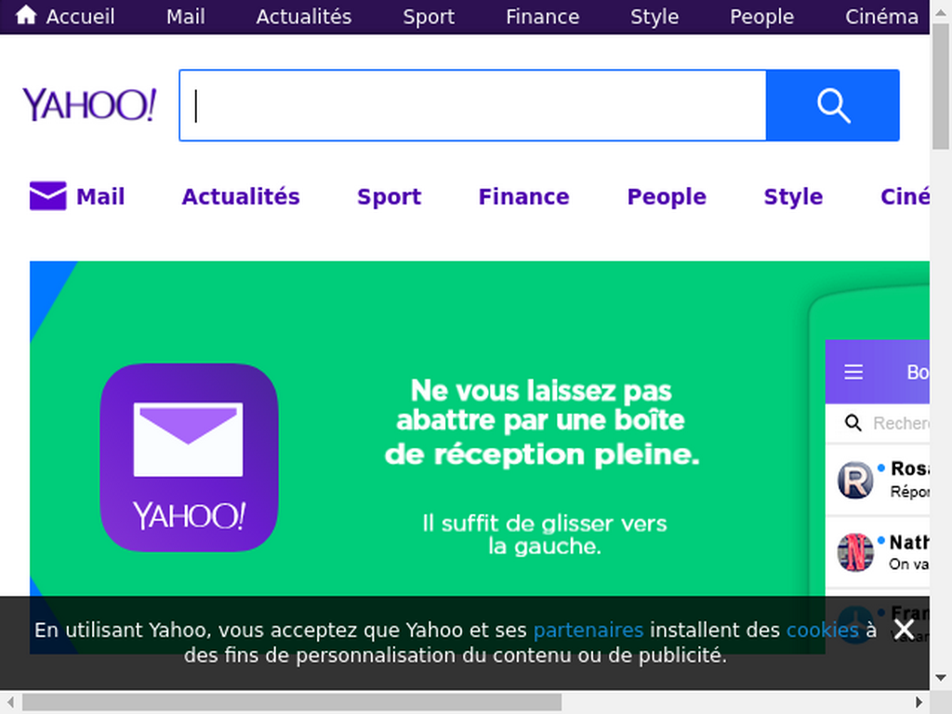Screen dimensions: 952x714
Task: Click the banner headline 'Ne vous laissez pas abattre'
Action: 541,423
